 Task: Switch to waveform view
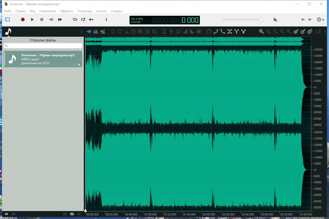pyautogui.click(x=89, y=32)
